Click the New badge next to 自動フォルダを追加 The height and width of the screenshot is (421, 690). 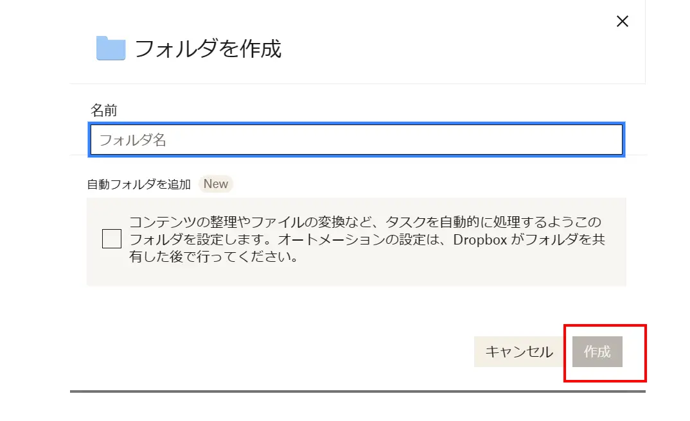point(216,184)
